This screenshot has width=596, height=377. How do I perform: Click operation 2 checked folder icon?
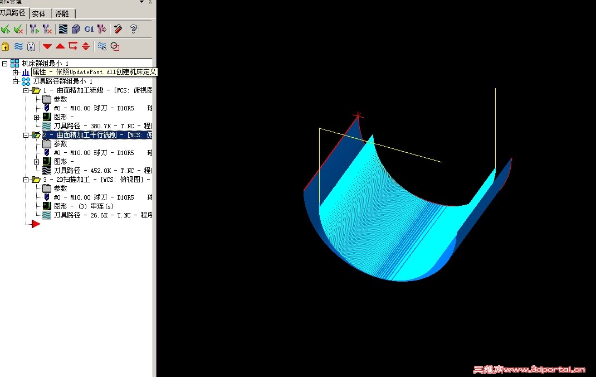click(x=36, y=134)
